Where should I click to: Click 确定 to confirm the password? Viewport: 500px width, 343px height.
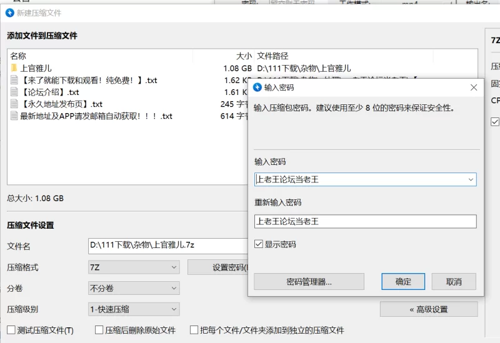tap(403, 282)
